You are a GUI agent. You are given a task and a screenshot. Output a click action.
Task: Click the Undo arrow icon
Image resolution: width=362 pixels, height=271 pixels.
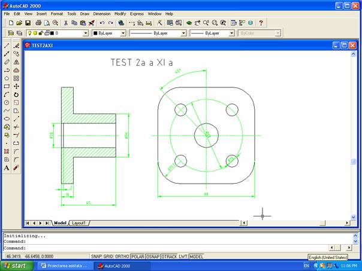pyautogui.click(x=102, y=23)
